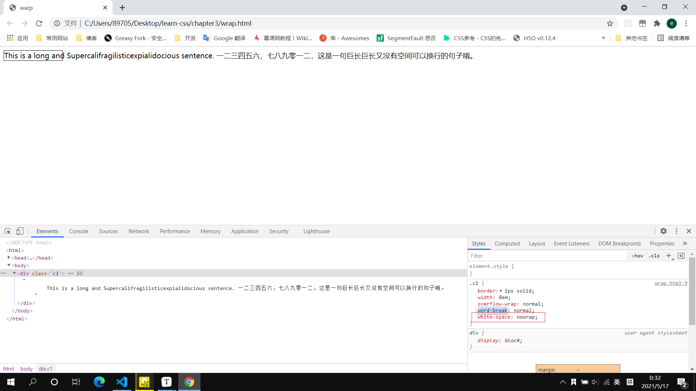Toggle the :hov element state panel
The image size is (696, 391).
pyautogui.click(x=637, y=256)
